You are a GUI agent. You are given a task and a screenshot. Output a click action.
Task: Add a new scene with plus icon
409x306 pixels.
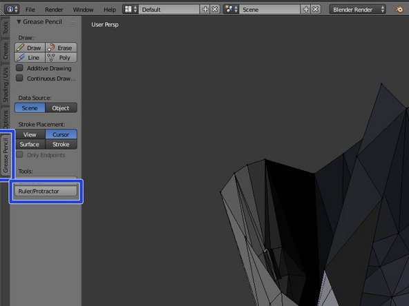point(306,10)
